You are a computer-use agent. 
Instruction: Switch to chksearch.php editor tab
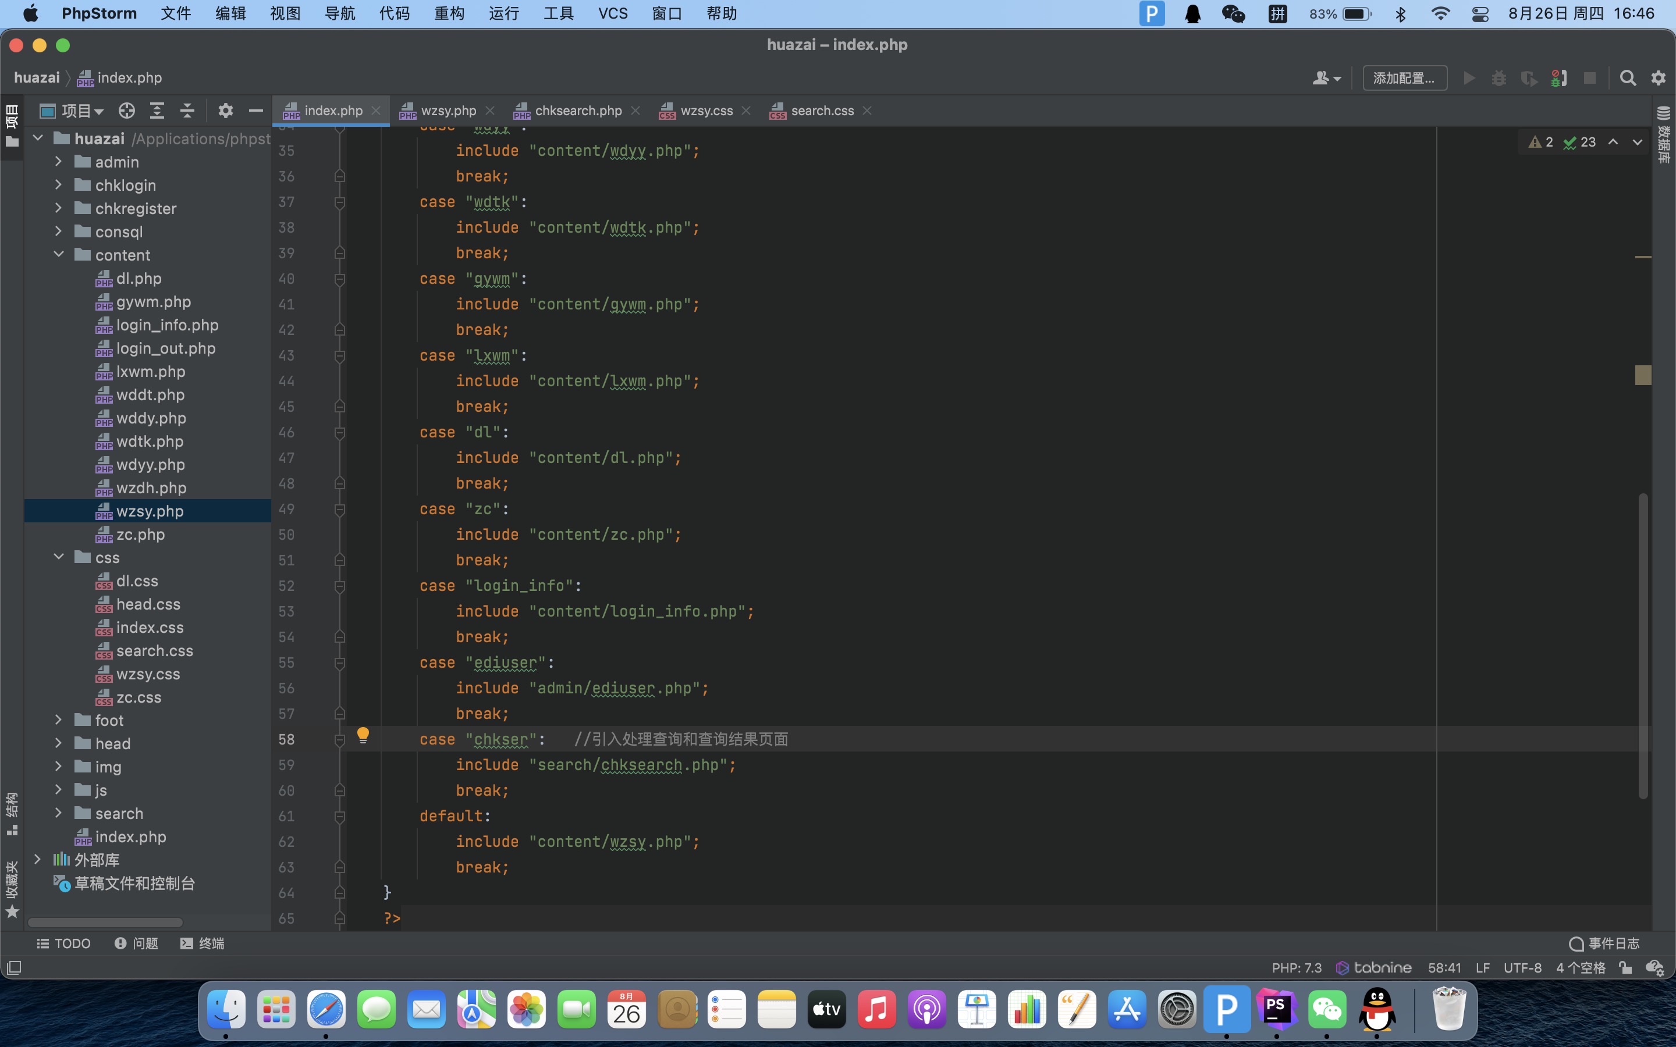(x=578, y=111)
